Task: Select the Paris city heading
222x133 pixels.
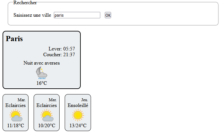Action: tap(14, 39)
